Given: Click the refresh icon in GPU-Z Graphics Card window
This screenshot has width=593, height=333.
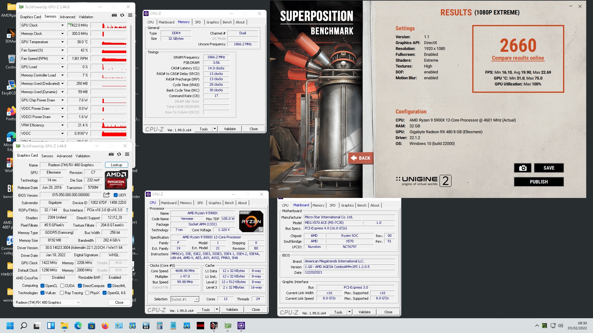Looking at the screenshot, I should click(x=119, y=154).
